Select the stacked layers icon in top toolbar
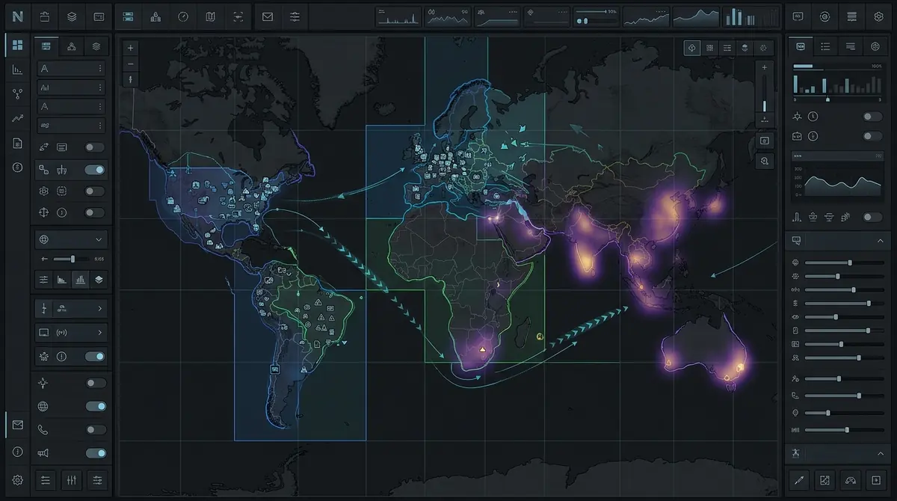 tap(72, 16)
